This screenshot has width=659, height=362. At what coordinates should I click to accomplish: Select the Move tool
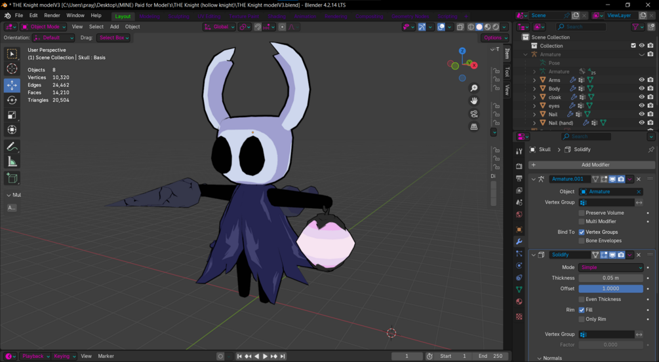tap(12, 85)
